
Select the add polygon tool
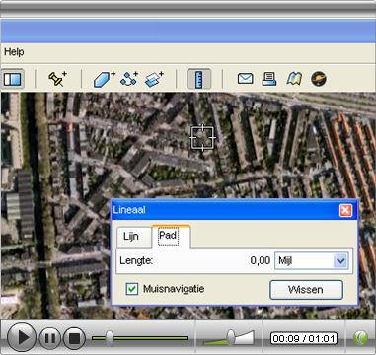(104, 79)
